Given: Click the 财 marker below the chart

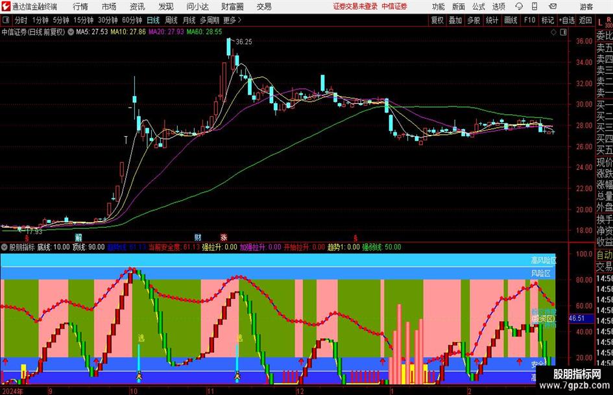Looking at the screenshot, I should click(x=198, y=237).
